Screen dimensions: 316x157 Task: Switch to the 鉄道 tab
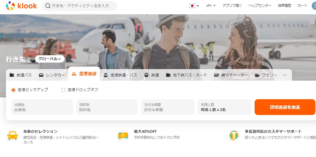pyautogui.click(x=152, y=75)
